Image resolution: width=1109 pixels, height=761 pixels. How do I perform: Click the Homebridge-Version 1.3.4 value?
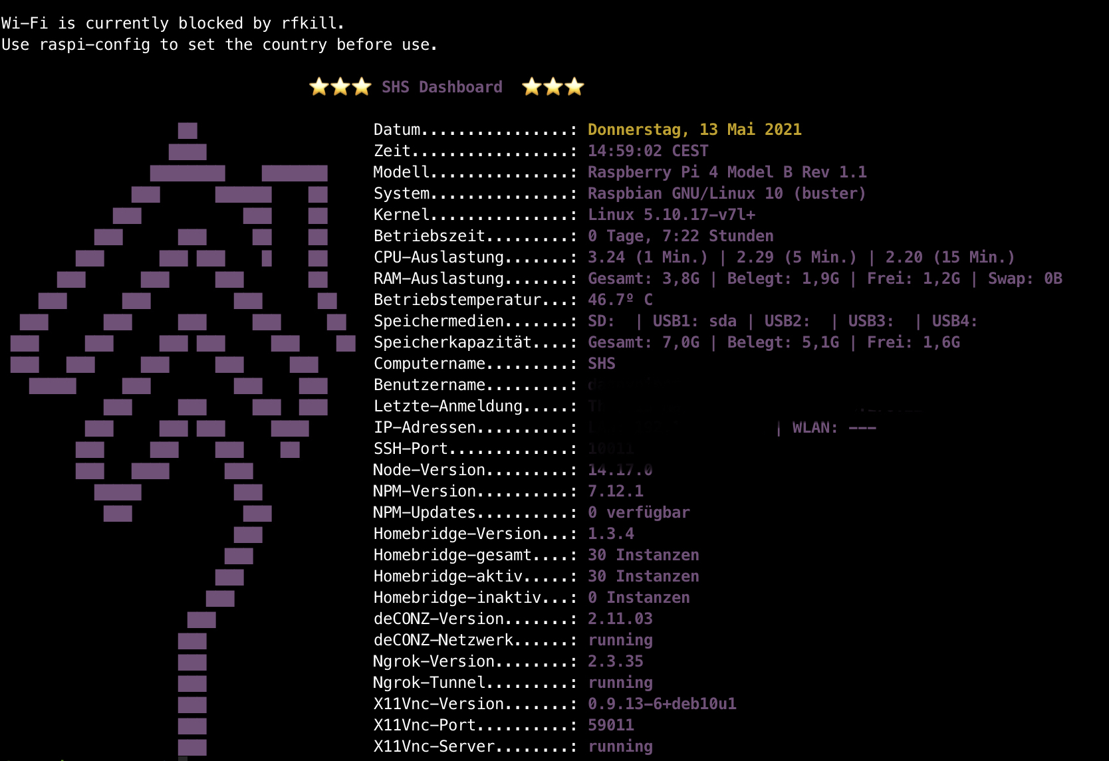point(610,534)
